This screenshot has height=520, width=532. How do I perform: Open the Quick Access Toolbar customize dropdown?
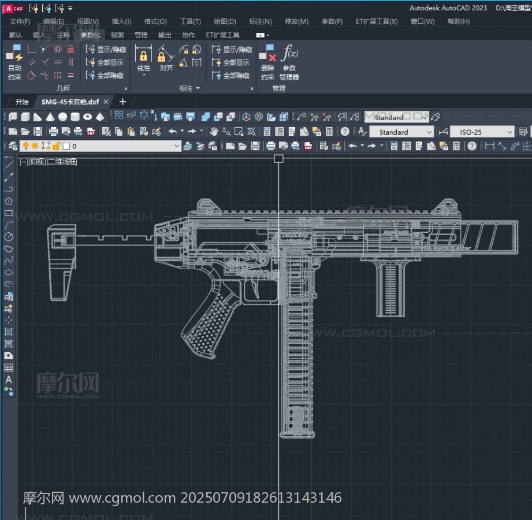70,9
